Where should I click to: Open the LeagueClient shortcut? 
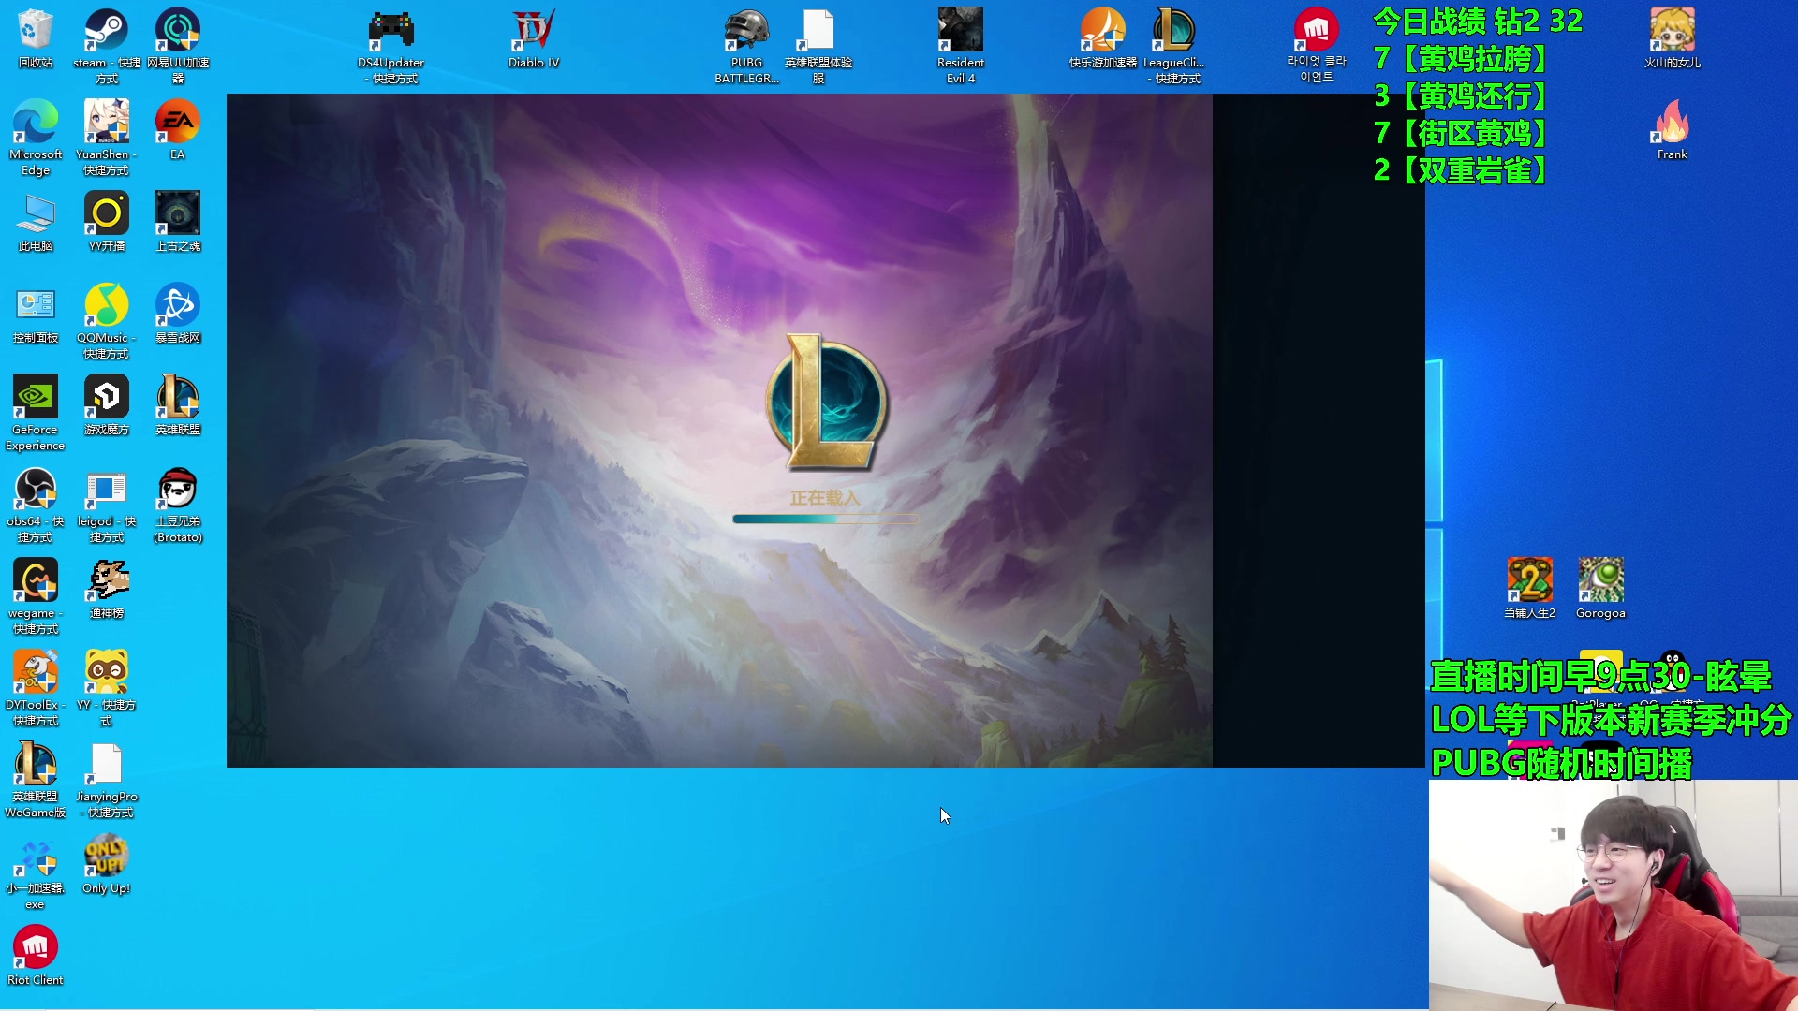pyautogui.click(x=1173, y=45)
